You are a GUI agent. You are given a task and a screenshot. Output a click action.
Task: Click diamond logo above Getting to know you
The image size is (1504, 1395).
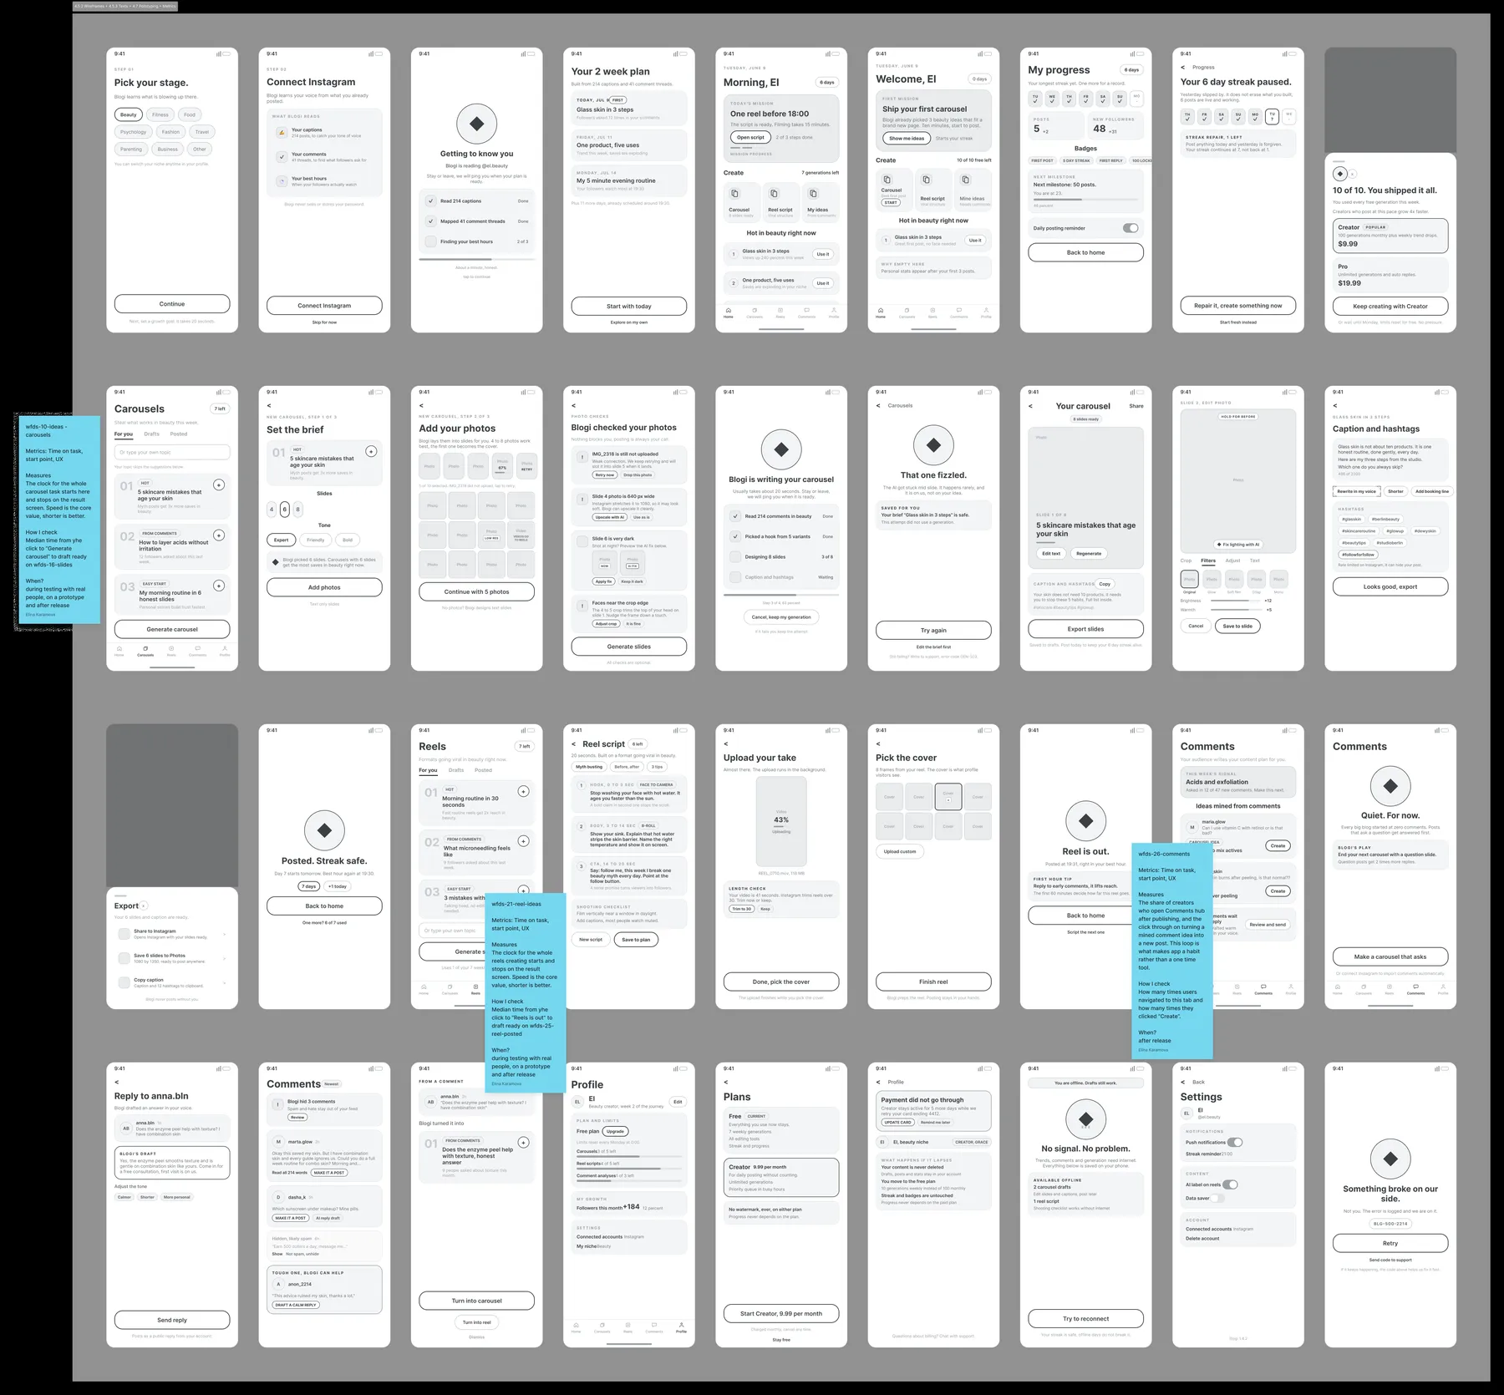476,124
